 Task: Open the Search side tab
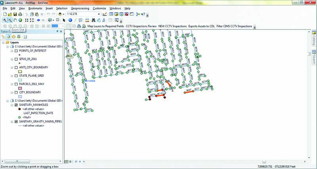click(314, 57)
